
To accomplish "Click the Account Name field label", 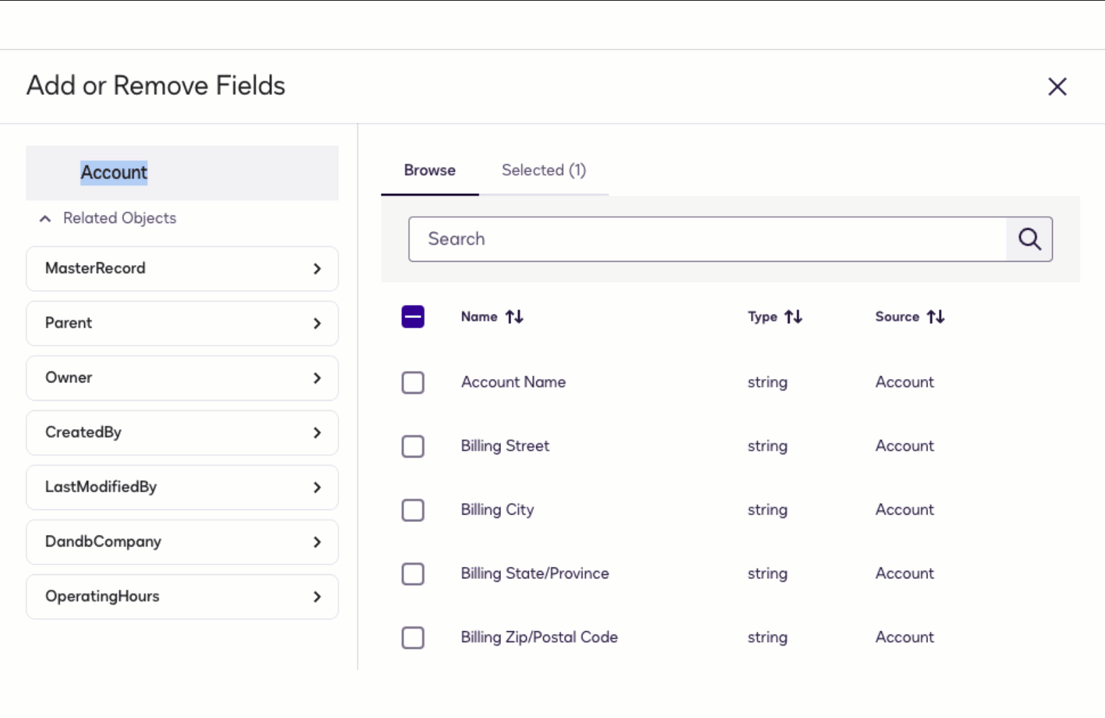I will coord(513,382).
